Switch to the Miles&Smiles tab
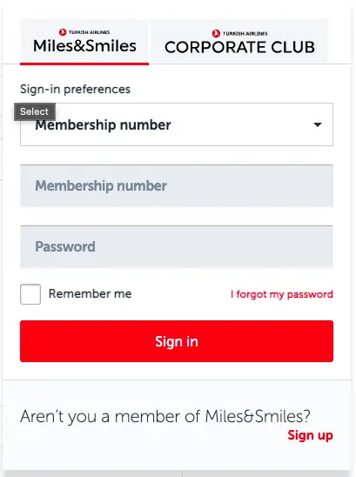The height and width of the screenshot is (477, 356). click(84, 42)
